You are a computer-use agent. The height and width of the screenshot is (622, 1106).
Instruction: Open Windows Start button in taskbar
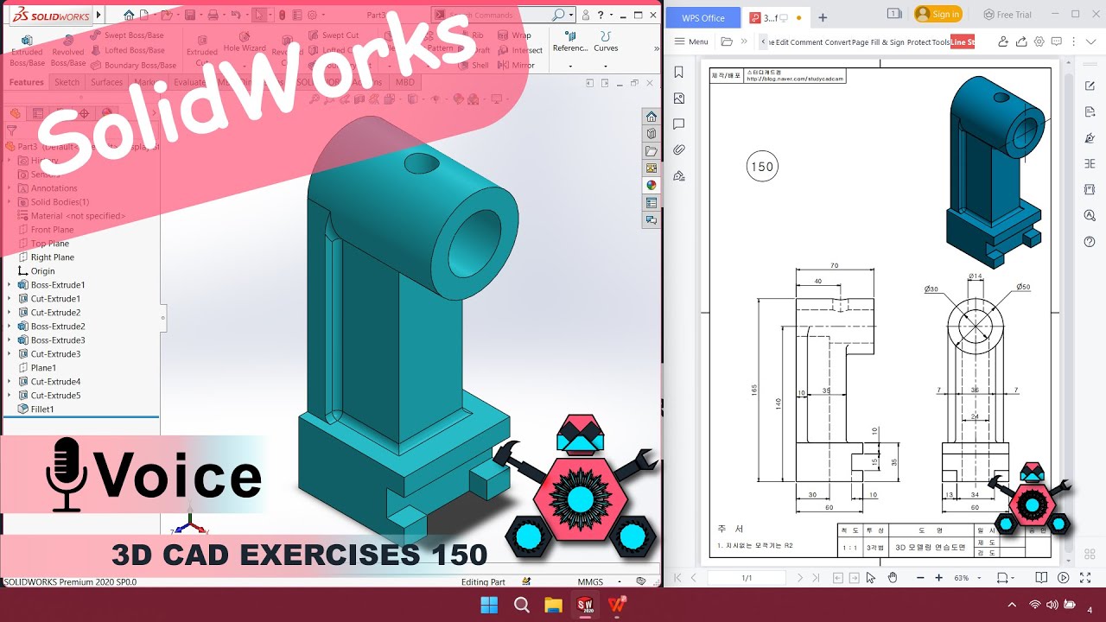(489, 605)
